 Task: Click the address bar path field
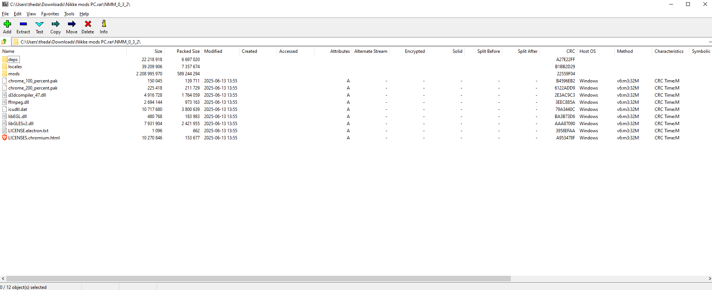click(360, 42)
